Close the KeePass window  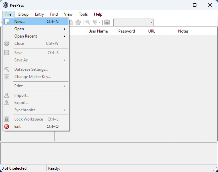pos(210,5)
